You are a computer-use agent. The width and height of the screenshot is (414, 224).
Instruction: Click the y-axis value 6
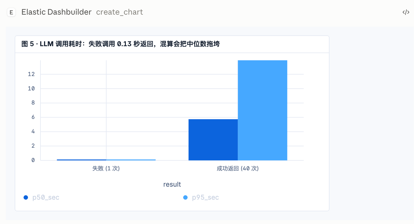coord(33,117)
